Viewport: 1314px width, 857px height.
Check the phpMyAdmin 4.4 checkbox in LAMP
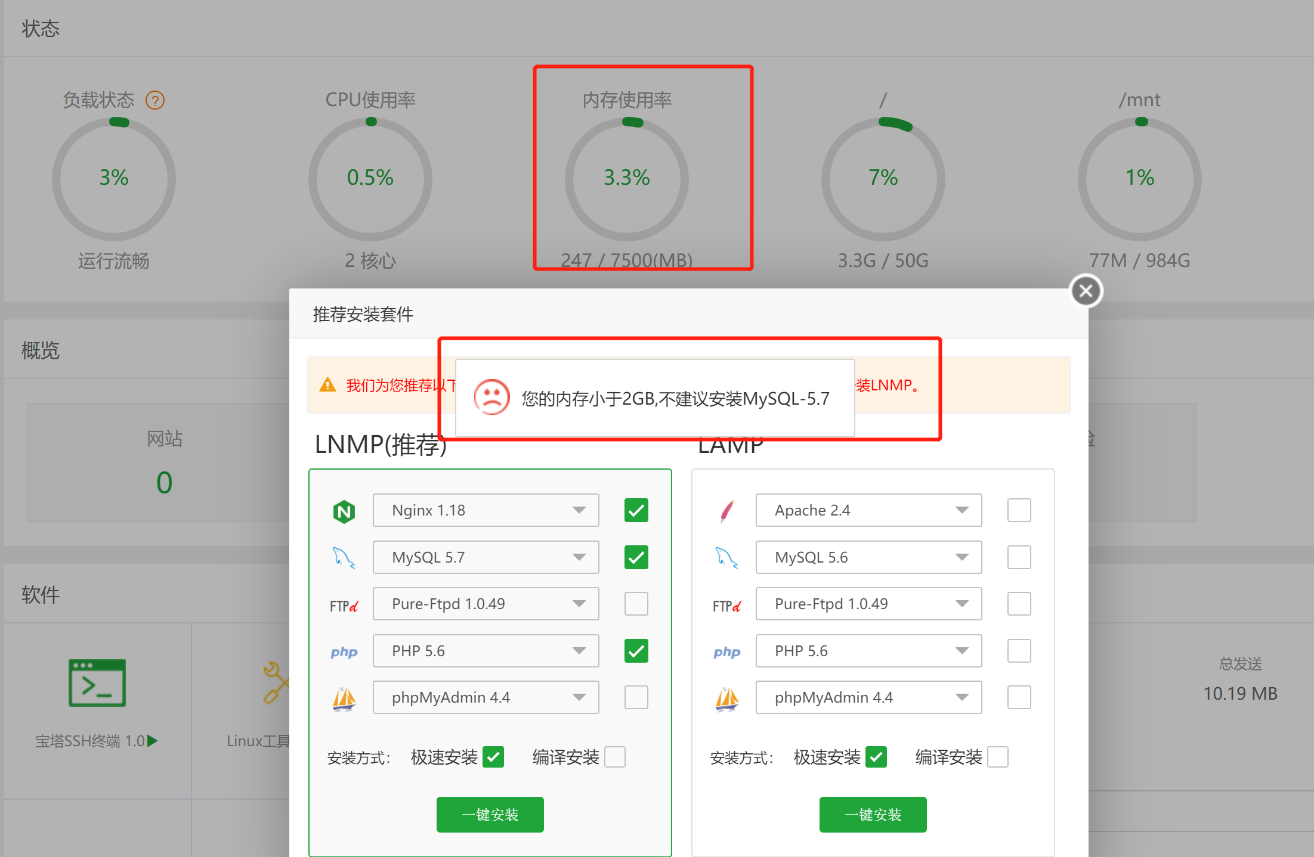1019,697
